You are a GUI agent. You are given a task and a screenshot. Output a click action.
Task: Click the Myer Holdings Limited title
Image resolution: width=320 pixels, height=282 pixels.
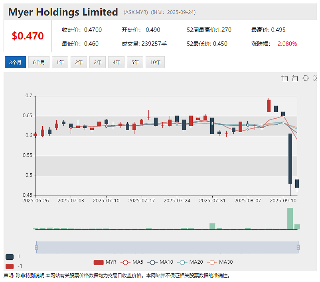(63, 12)
